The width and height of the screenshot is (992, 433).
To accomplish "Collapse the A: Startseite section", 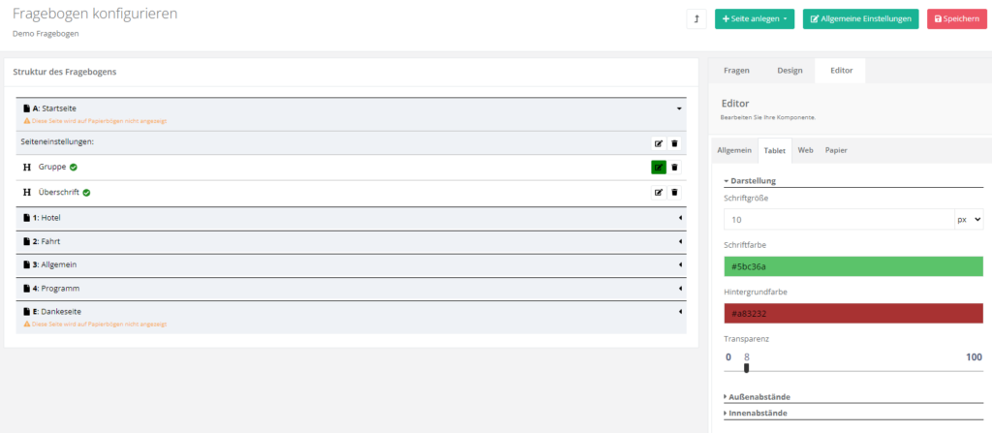I will point(679,108).
